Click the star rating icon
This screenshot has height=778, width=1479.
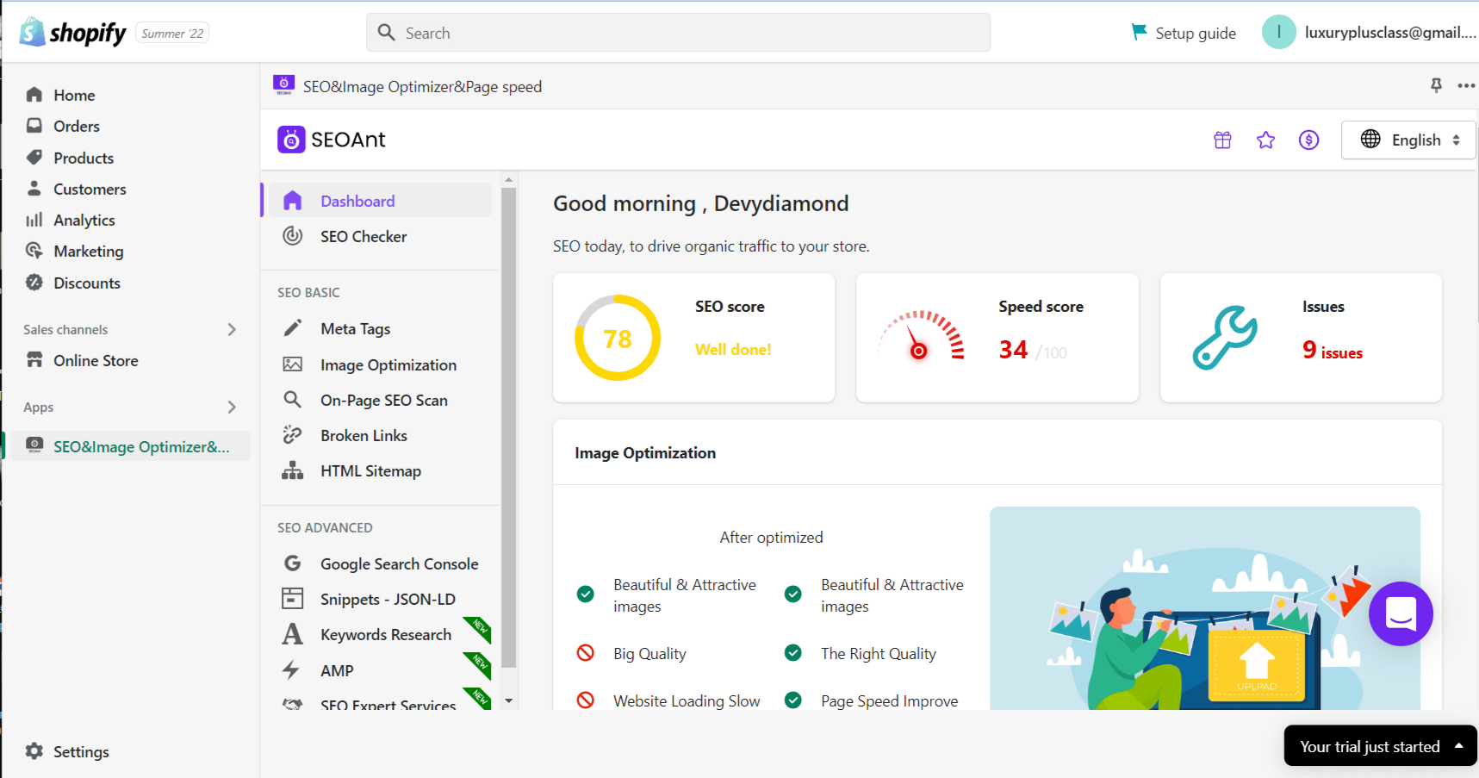(1265, 140)
